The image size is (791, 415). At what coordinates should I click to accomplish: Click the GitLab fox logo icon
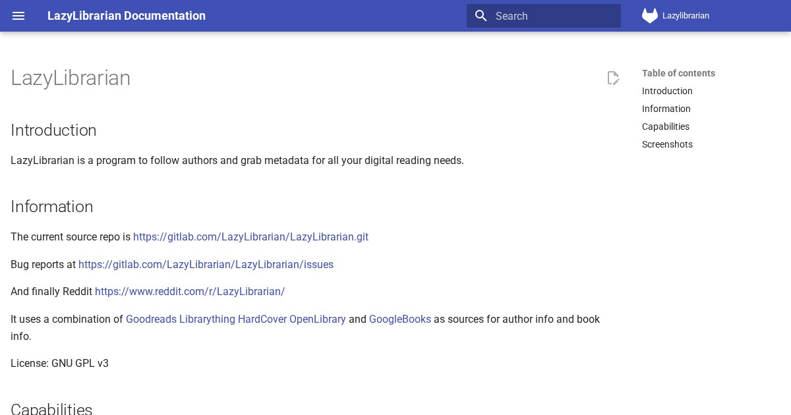[650, 16]
